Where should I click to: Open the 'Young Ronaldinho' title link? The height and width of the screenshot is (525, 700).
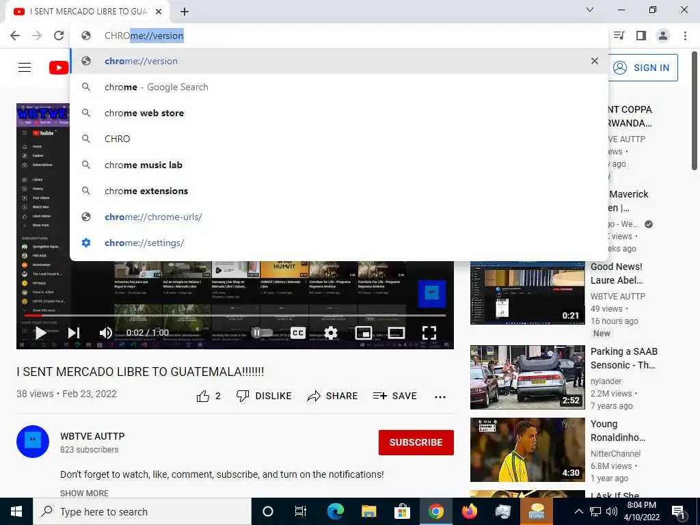pos(618,431)
